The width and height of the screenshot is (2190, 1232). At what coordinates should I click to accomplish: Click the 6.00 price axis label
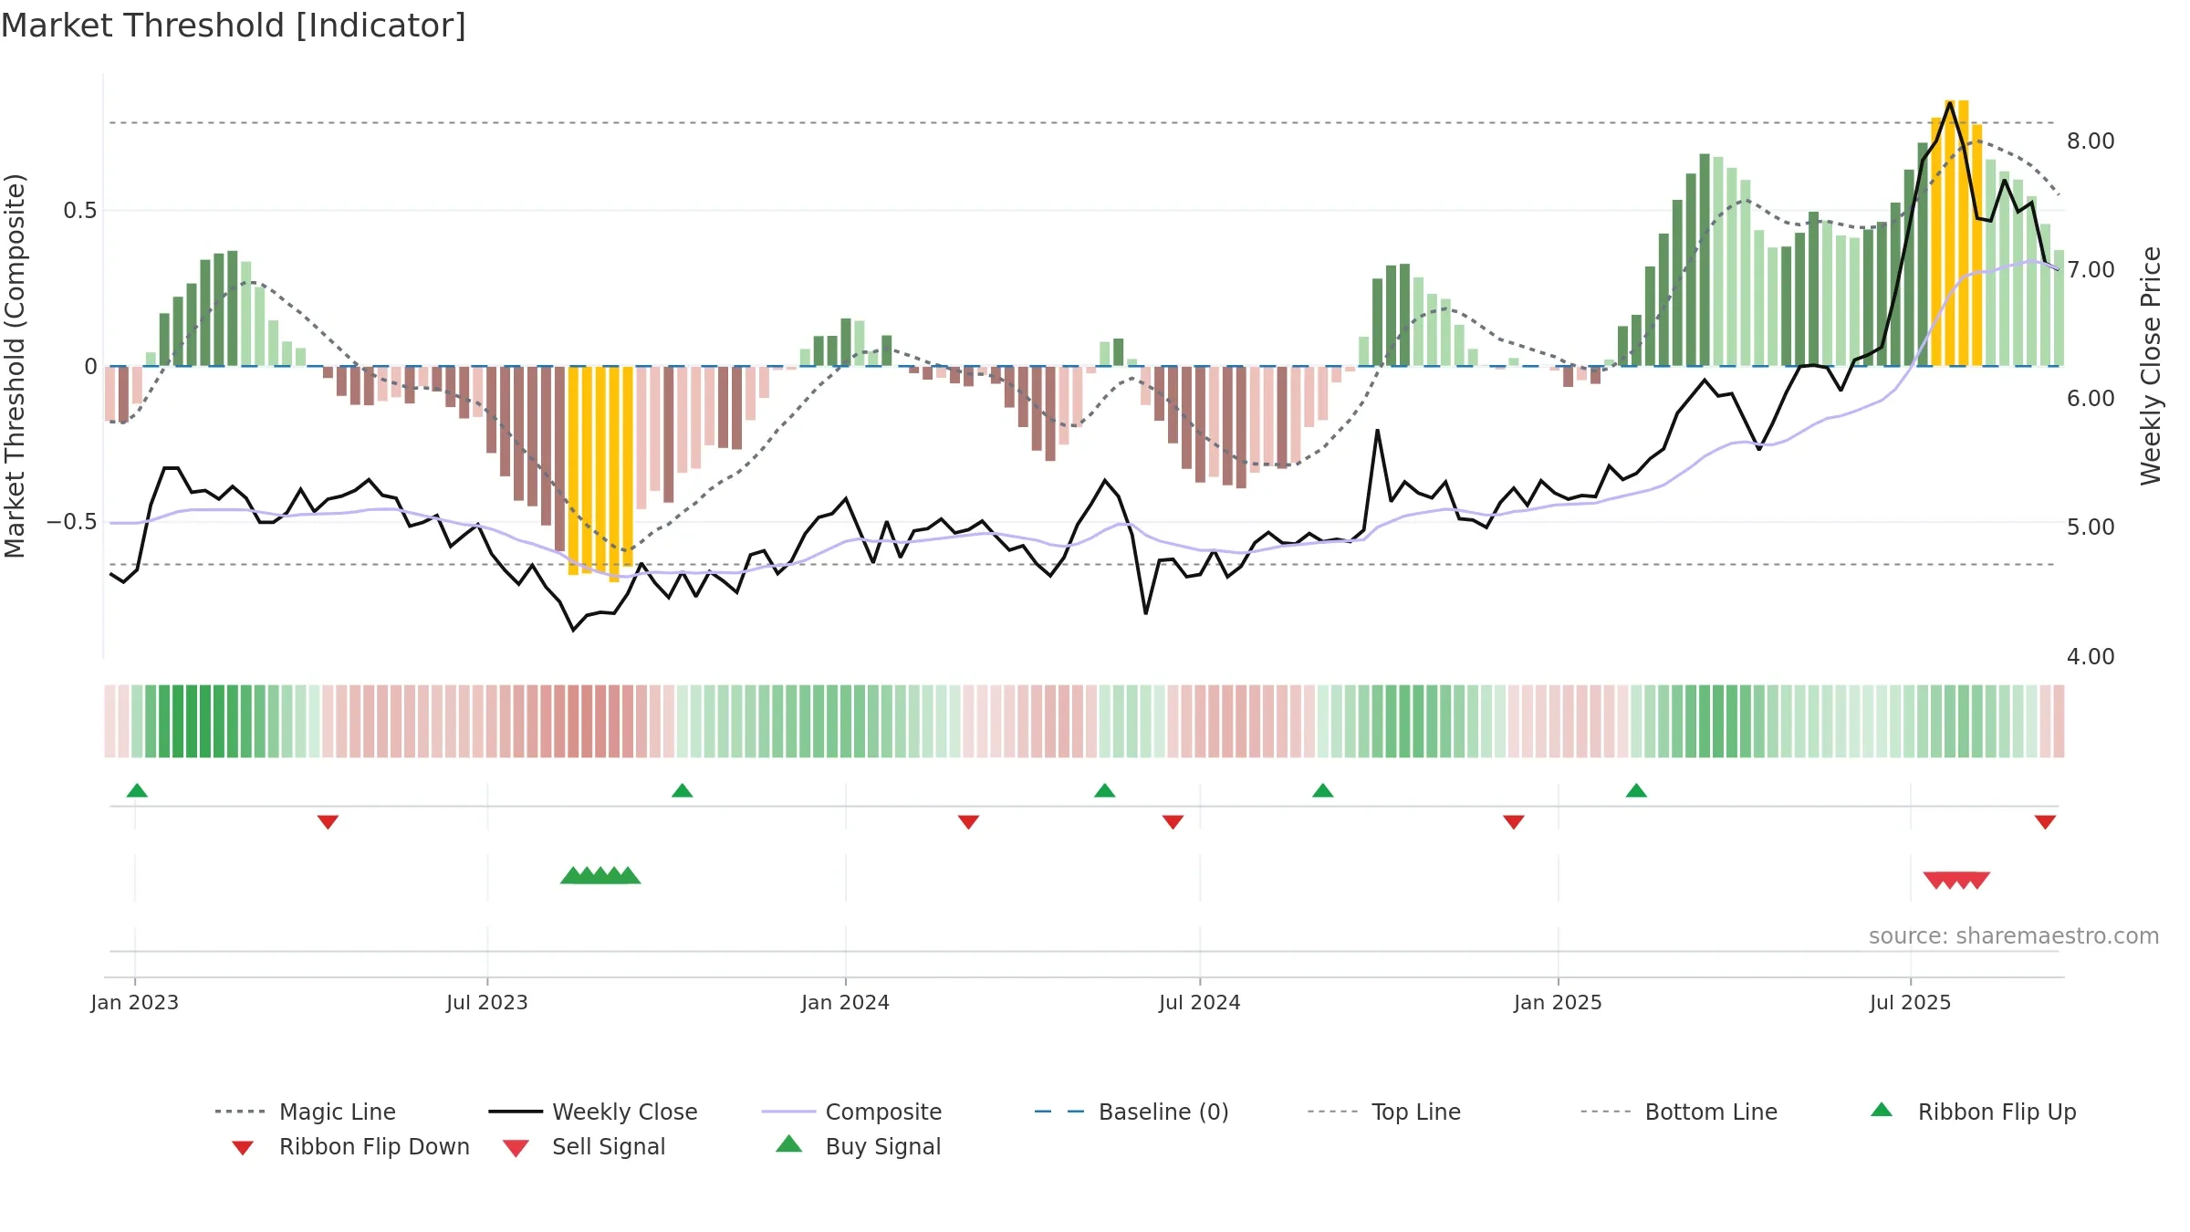click(2091, 399)
